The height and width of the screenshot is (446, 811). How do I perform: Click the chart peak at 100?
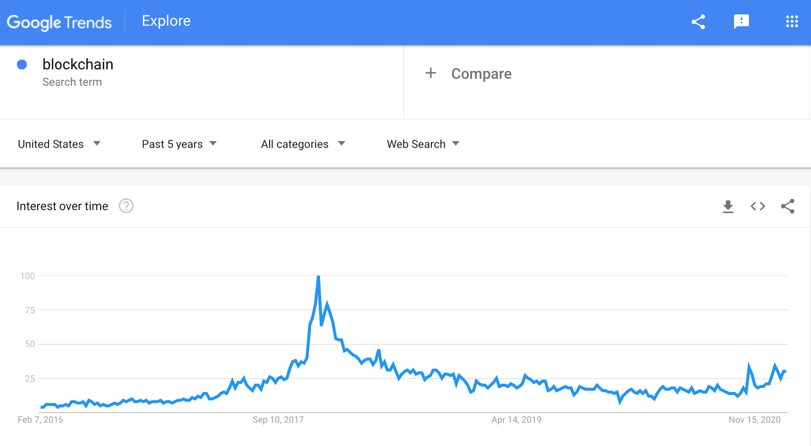click(318, 277)
